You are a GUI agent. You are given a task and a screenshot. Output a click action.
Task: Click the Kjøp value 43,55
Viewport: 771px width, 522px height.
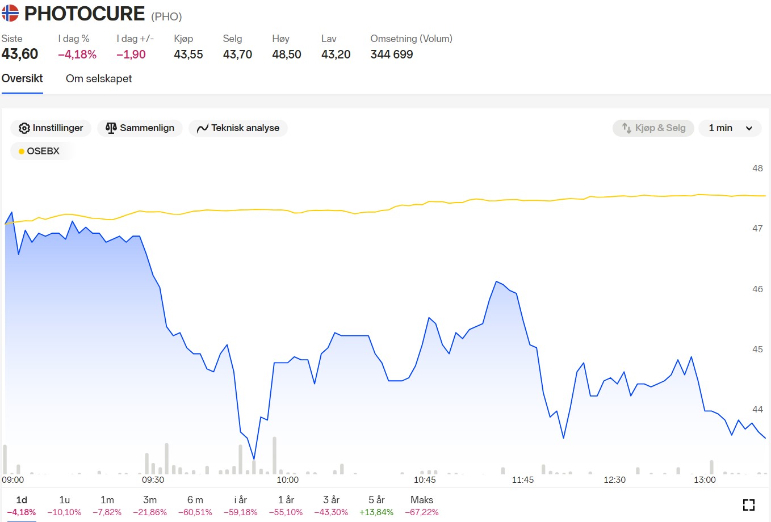[188, 54]
